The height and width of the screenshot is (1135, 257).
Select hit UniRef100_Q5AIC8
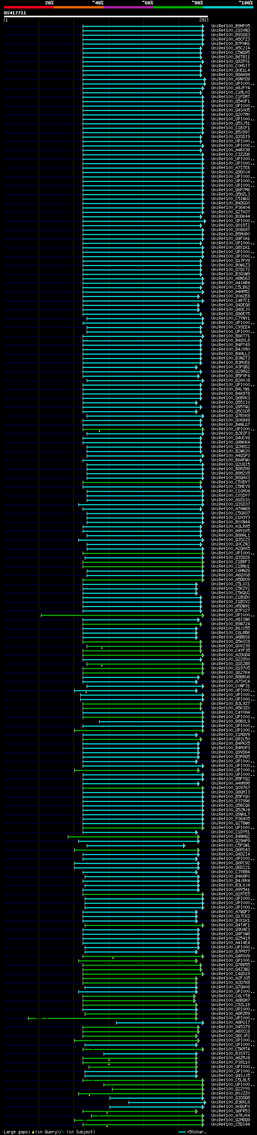pyautogui.click(x=230, y=641)
